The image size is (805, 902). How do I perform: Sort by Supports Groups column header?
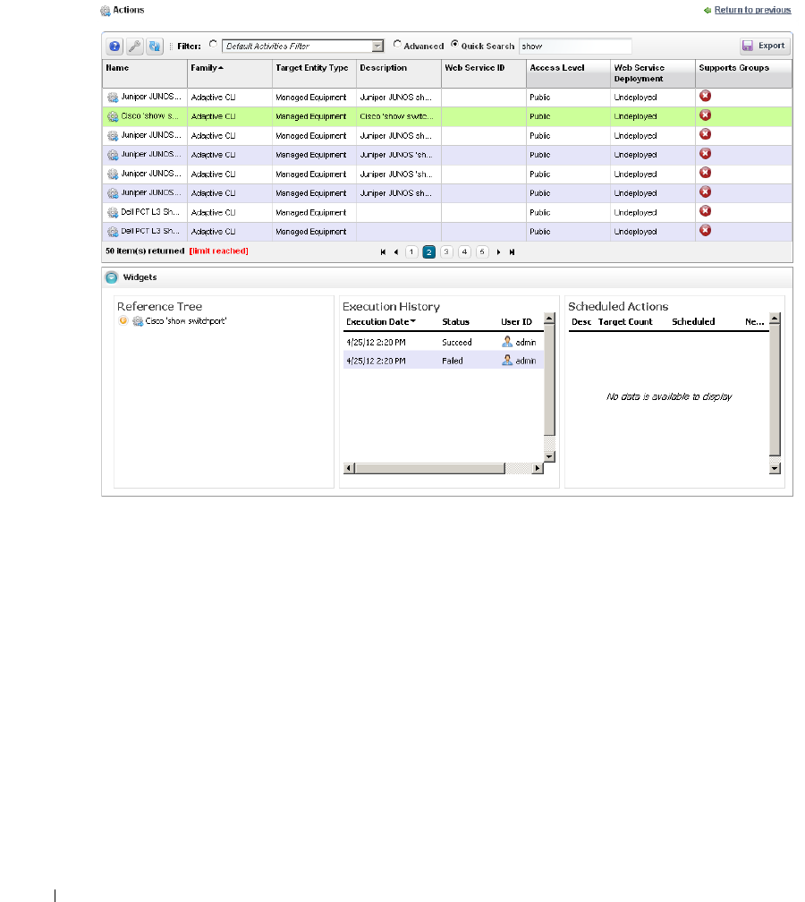pyautogui.click(x=743, y=73)
